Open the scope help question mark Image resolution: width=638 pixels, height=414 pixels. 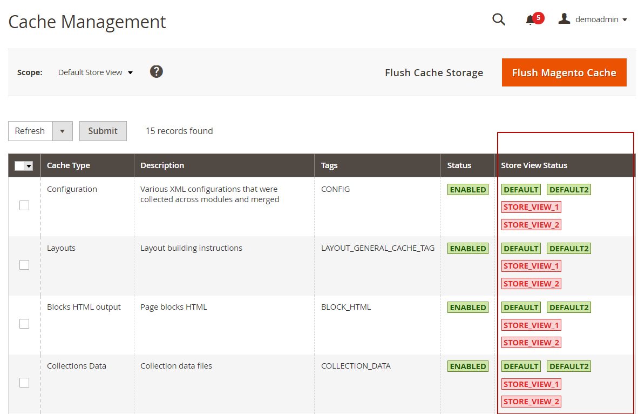point(156,72)
